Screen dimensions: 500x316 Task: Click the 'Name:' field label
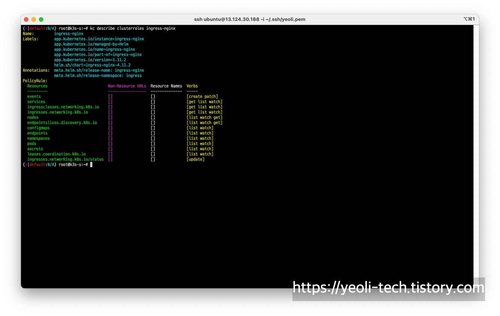28,34
